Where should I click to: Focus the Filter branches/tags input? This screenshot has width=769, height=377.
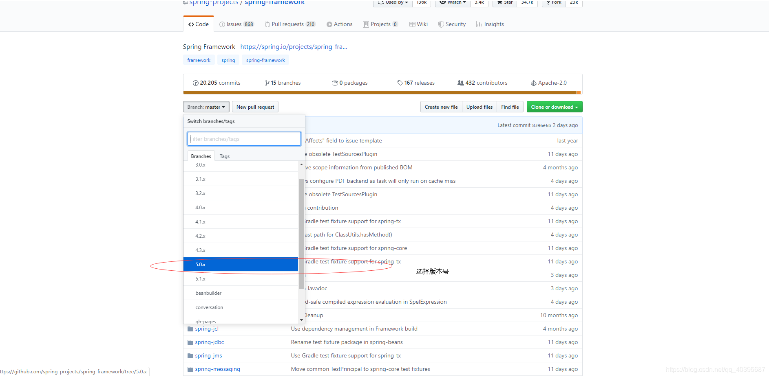pos(244,139)
